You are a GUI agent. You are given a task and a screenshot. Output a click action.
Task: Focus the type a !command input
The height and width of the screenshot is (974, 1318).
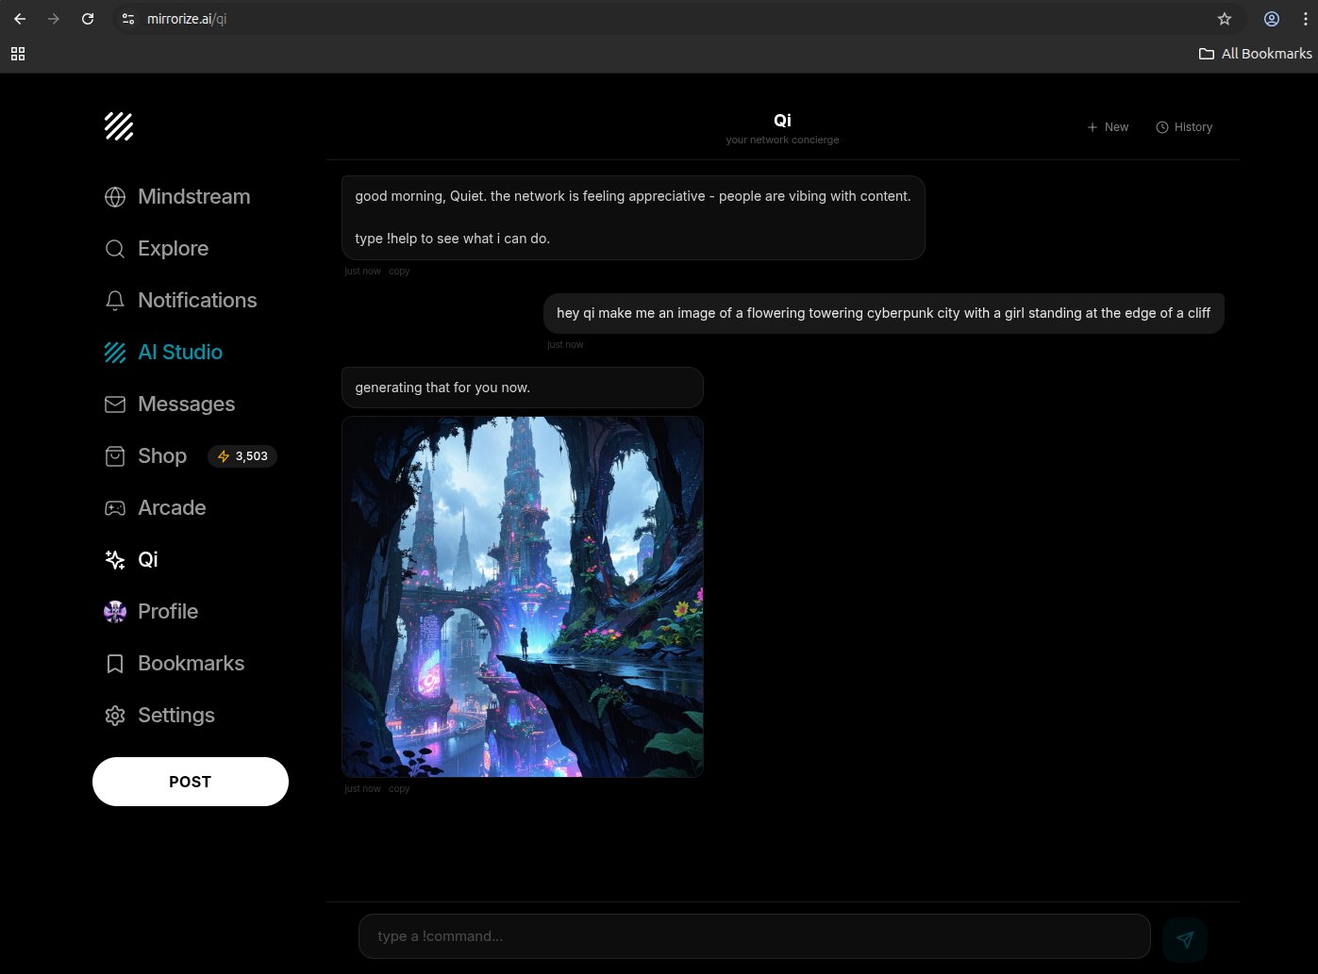755,936
